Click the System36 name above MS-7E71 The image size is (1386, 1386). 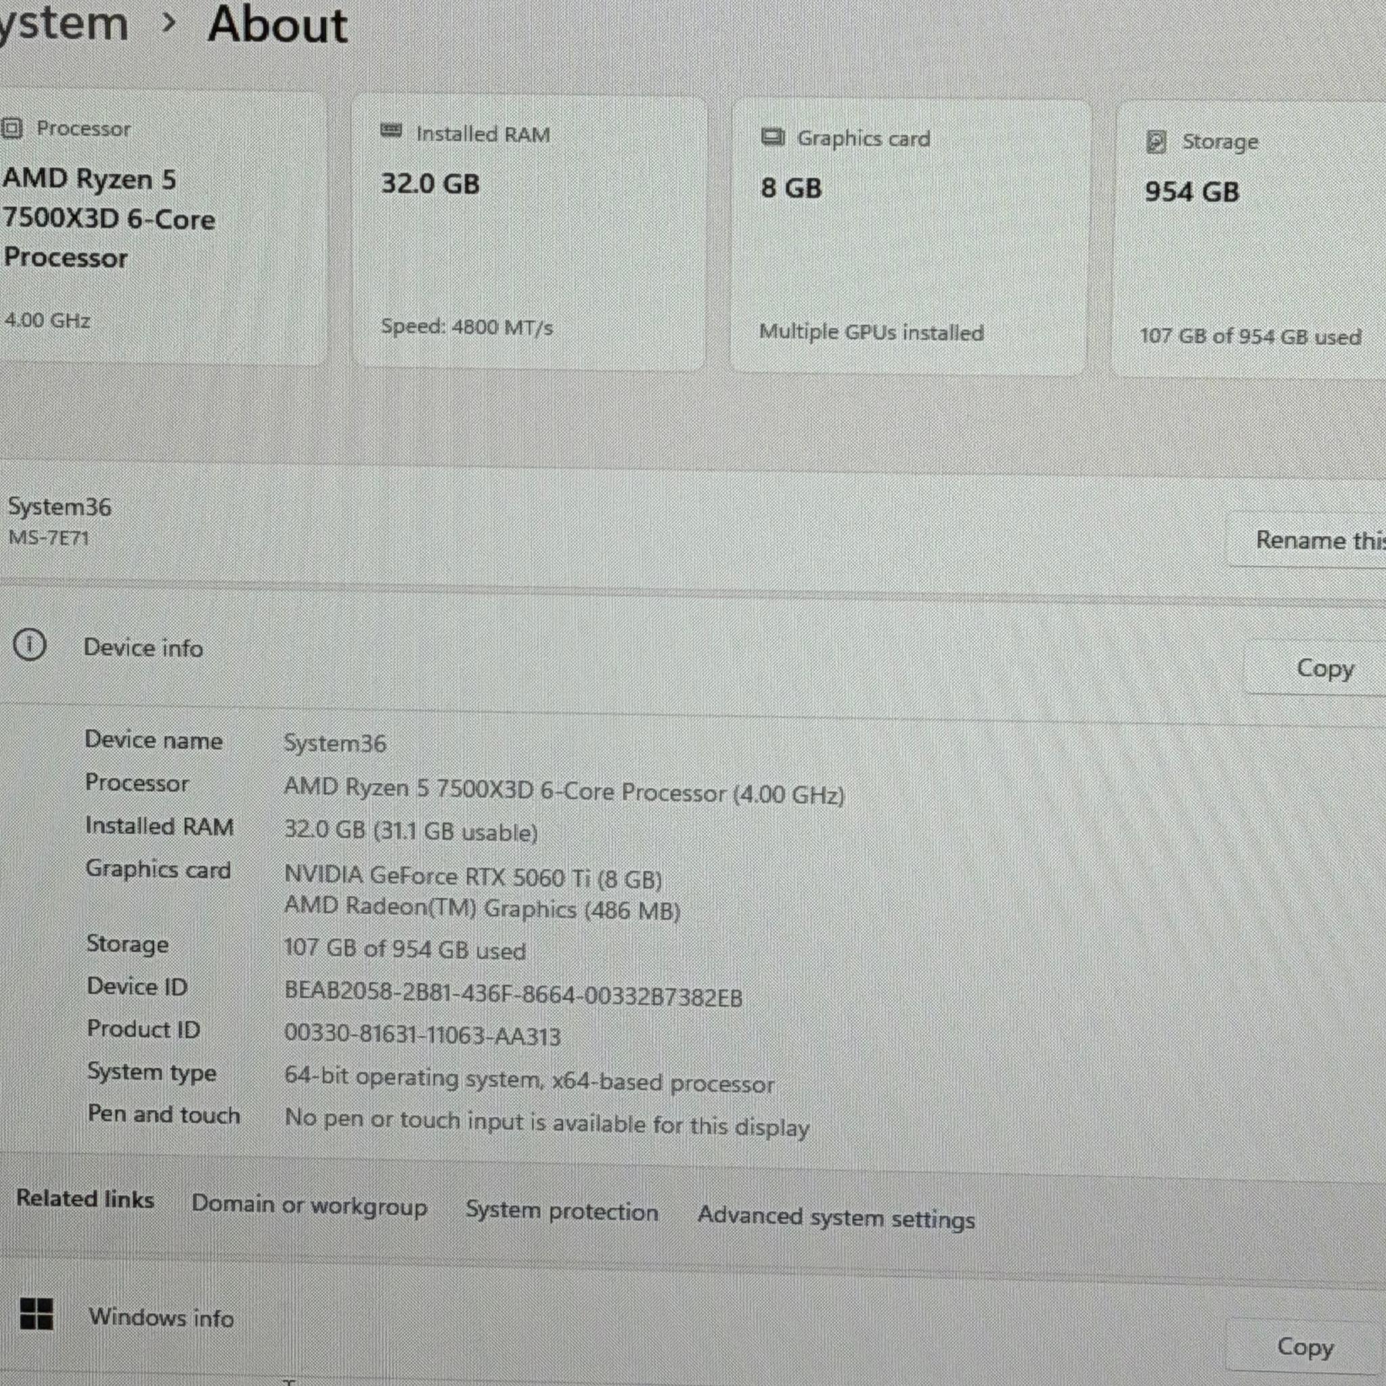(x=60, y=506)
